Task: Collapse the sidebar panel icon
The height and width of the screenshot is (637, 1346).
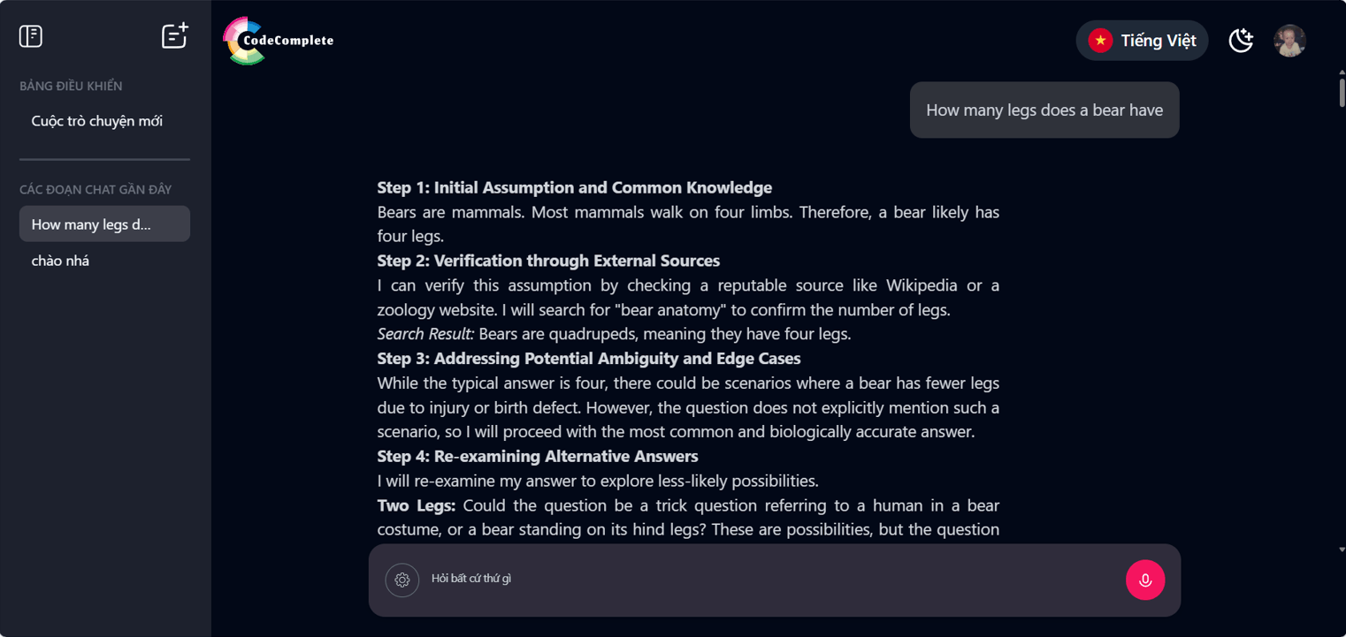Action: 31,36
